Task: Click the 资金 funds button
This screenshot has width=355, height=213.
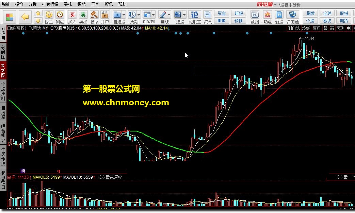Action: (222, 13)
